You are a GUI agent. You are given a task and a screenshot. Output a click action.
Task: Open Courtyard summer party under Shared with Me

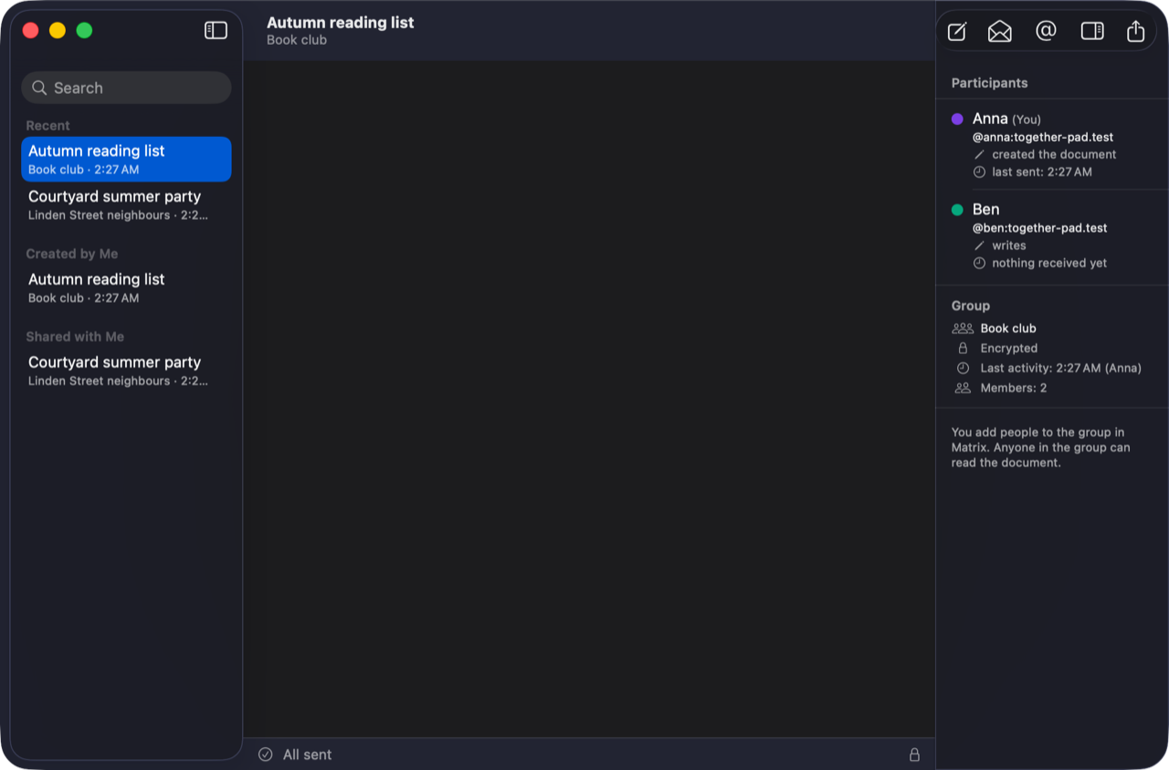(126, 370)
